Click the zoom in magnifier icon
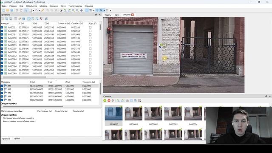Screen dimensions: 272x153 74,10
